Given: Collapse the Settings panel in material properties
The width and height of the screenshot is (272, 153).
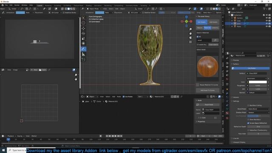Looking at the screenshot, I should pos(236,101).
